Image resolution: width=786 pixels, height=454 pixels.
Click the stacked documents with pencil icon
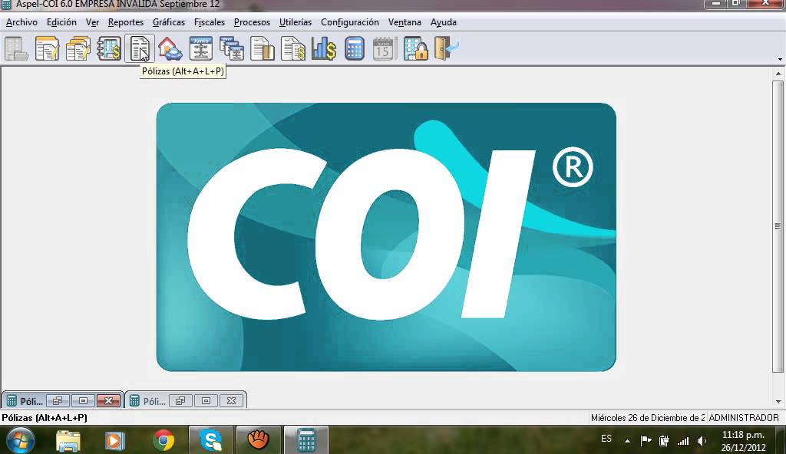pos(78,48)
